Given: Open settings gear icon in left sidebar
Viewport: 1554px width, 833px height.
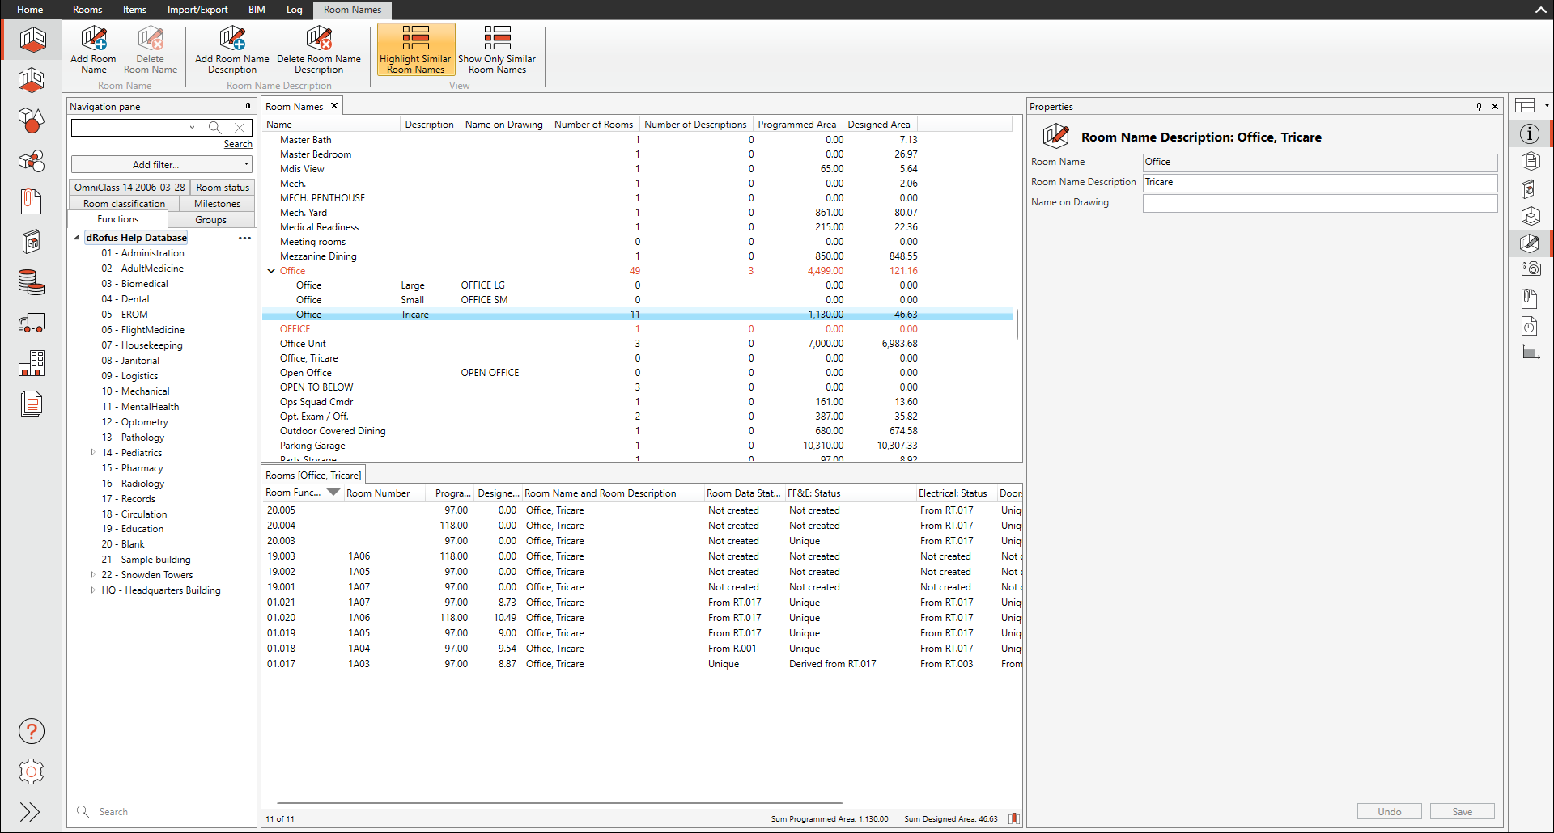Looking at the screenshot, I should pyautogui.click(x=32, y=772).
